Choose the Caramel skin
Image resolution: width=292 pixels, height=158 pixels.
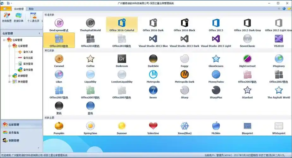click(59, 61)
